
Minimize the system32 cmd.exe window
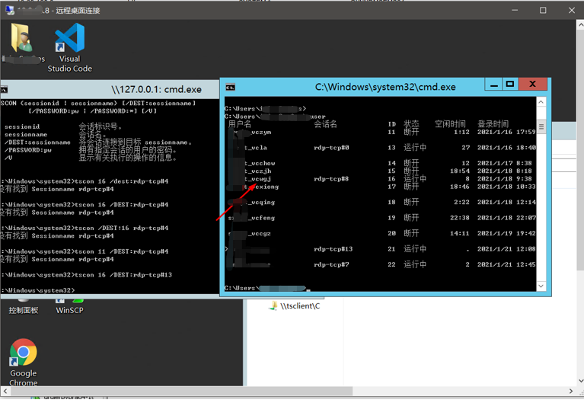pyautogui.click(x=493, y=85)
